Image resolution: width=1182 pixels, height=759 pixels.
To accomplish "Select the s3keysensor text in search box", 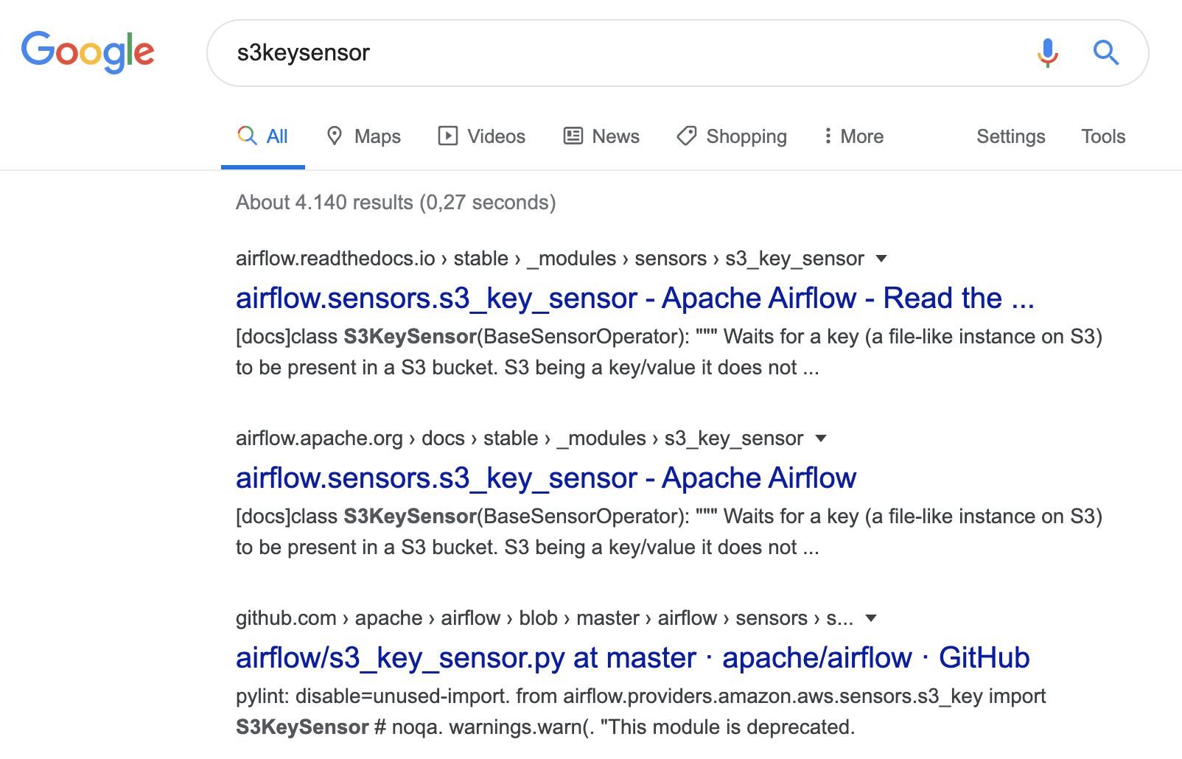I will pos(303,52).
